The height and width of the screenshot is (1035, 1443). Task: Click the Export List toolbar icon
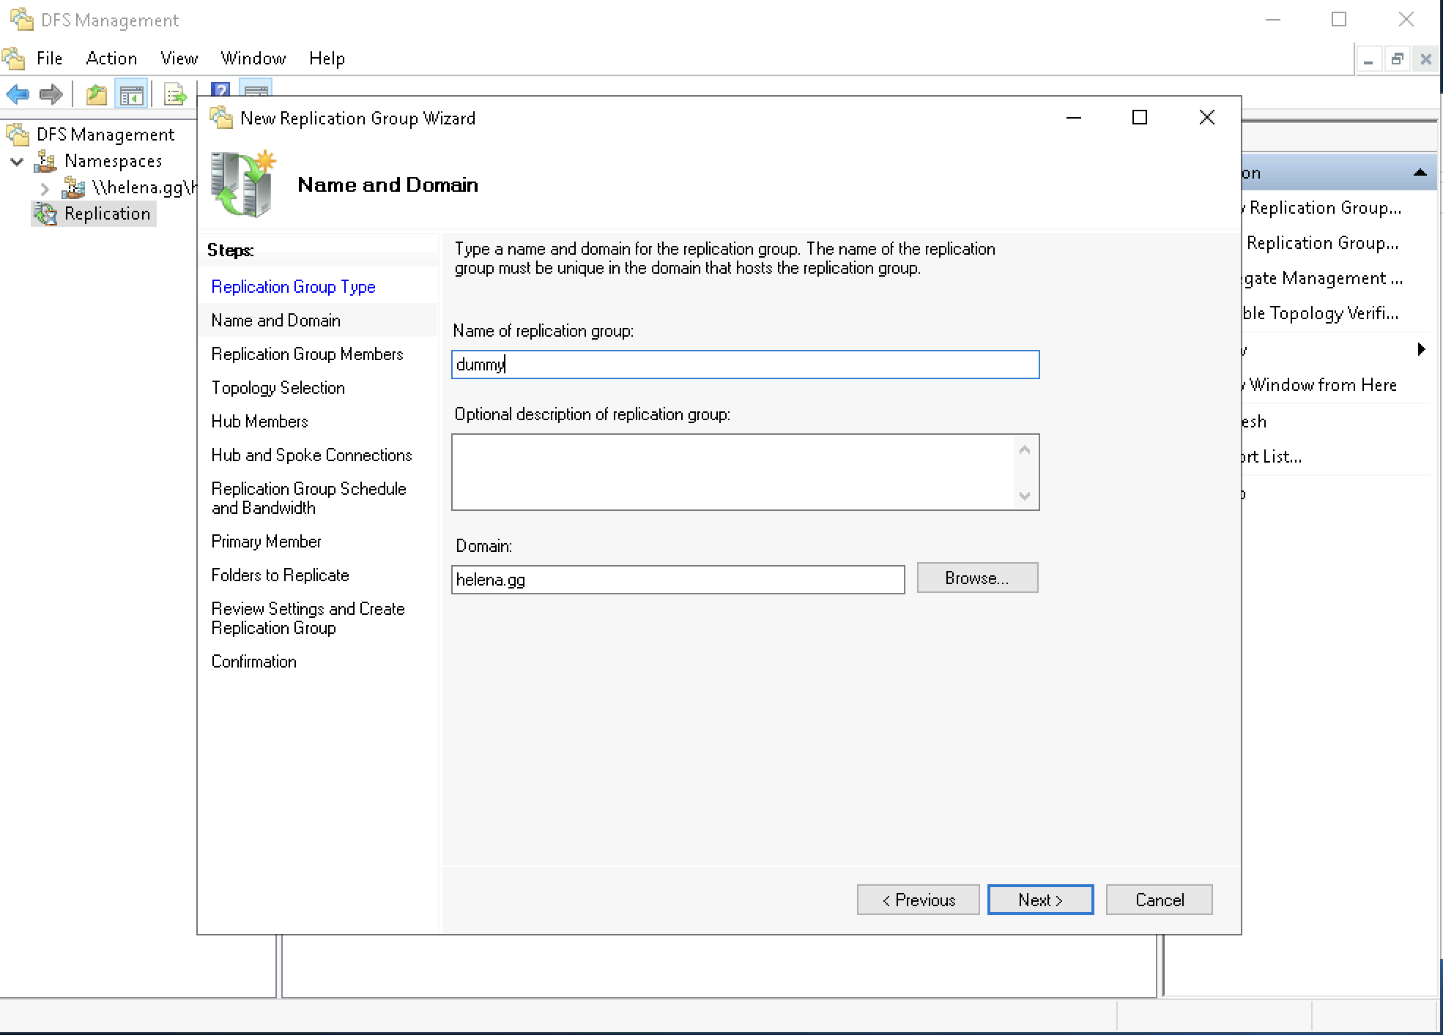coord(175,94)
